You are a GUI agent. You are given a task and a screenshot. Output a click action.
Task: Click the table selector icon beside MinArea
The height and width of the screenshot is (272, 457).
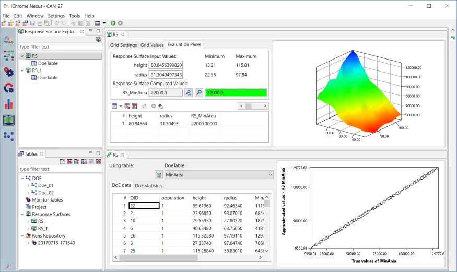pyautogui.click(x=159, y=175)
